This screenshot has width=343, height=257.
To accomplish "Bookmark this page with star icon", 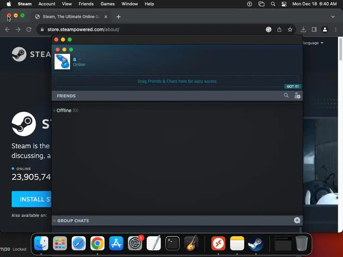I will 290,29.
